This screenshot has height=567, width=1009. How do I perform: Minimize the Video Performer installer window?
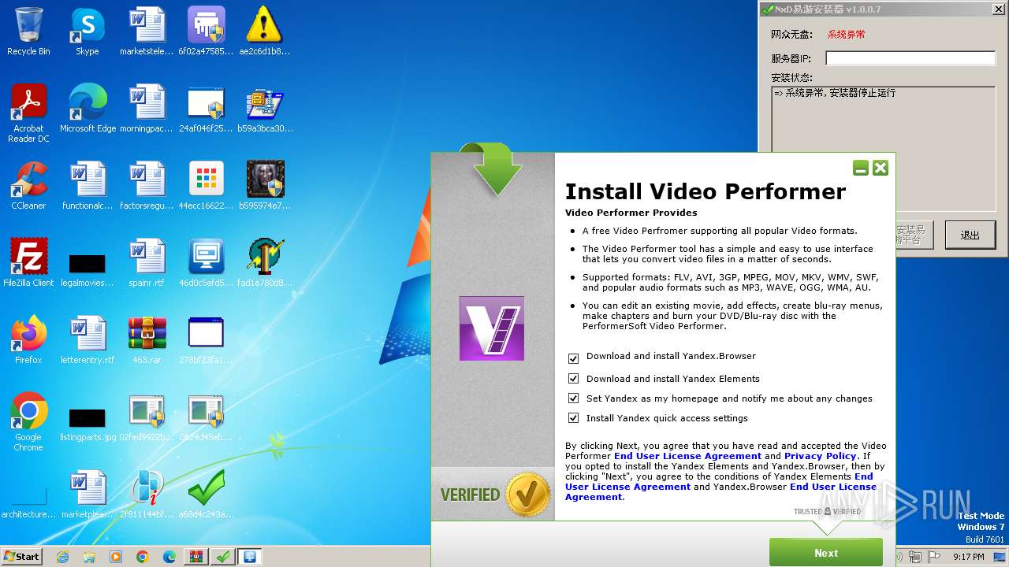tap(861, 168)
